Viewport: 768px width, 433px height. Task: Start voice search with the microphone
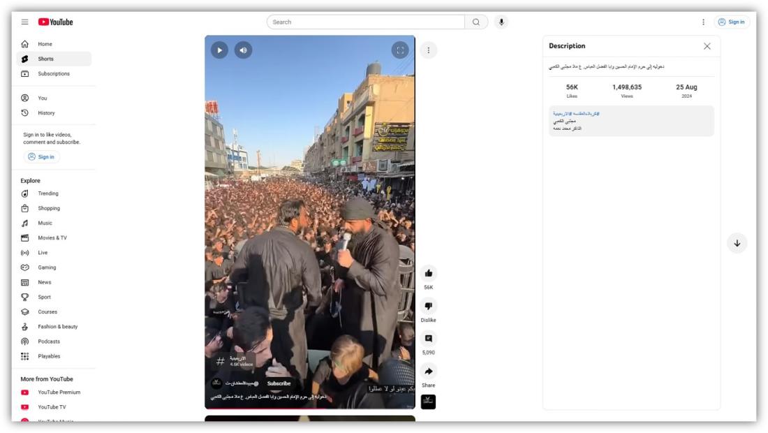tap(501, 22)
